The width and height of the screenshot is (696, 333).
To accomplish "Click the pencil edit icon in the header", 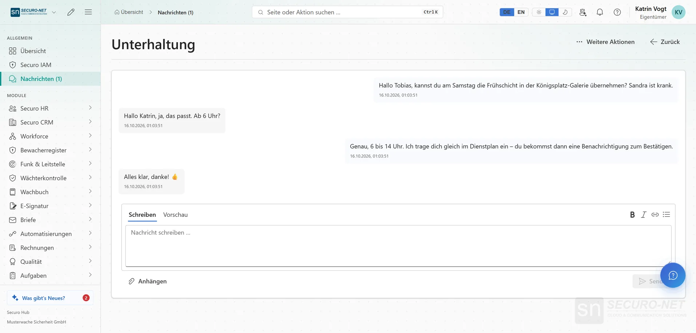I will pos(71,12).
